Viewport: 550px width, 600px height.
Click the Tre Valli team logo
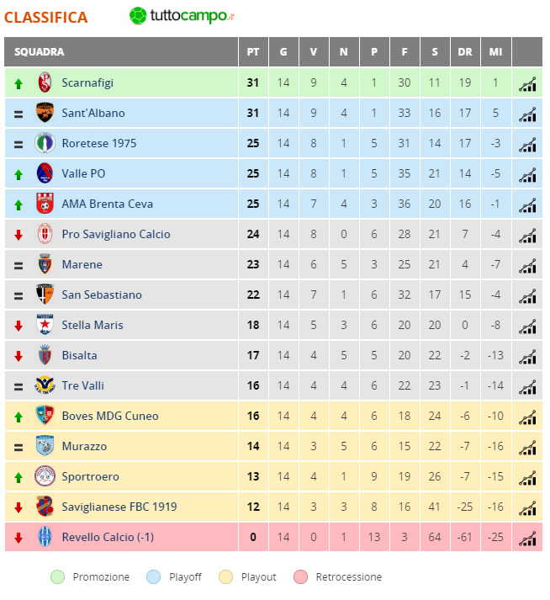(45, 385)
